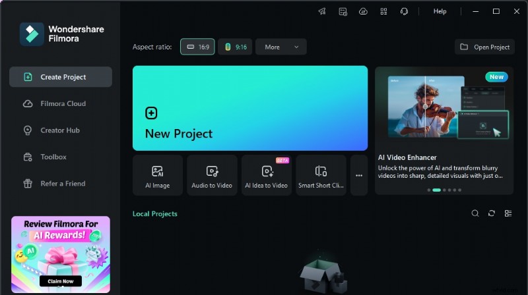Open the Audio to Video tool
Screen dimensions: 528x295
(212, 176)
